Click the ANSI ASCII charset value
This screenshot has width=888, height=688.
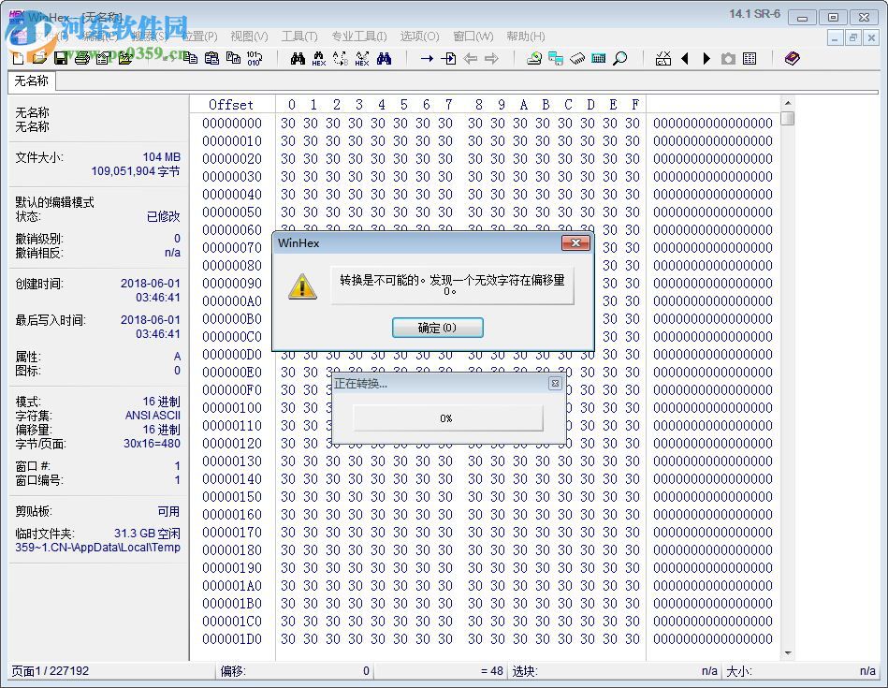click(153, 416)
